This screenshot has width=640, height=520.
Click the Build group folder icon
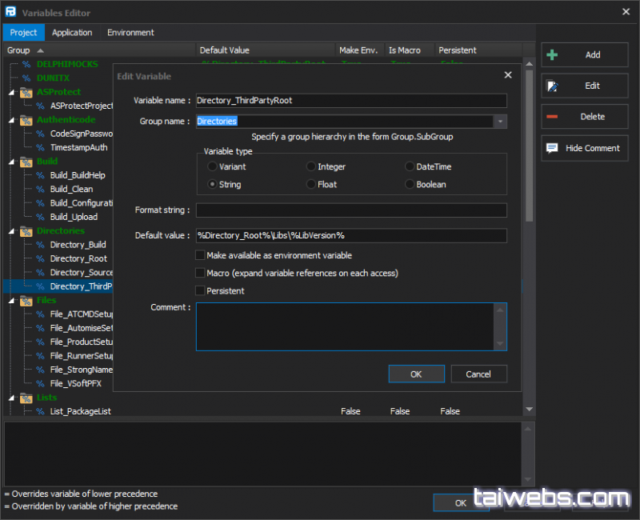point(26,162)
